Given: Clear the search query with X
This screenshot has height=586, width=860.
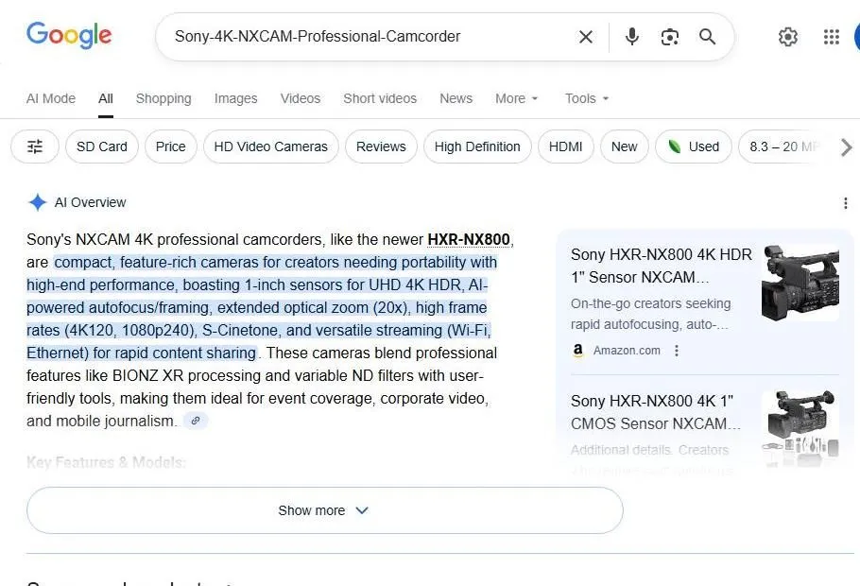Looking at the screenshot, I should [586, 37].
